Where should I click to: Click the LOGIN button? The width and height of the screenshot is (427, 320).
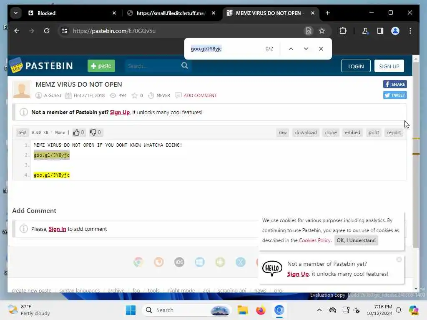pyautogui.click(x=356, y=66)
